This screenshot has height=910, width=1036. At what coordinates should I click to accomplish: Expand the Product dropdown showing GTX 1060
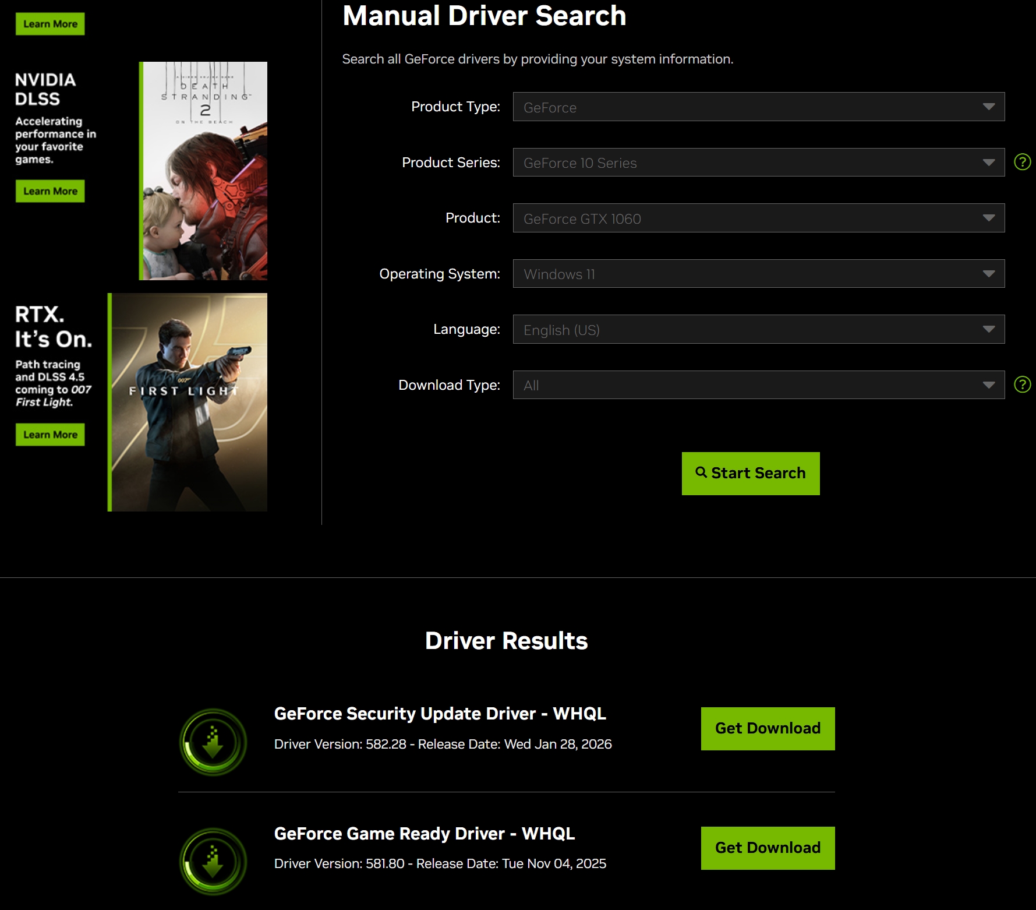click(758, 218)
